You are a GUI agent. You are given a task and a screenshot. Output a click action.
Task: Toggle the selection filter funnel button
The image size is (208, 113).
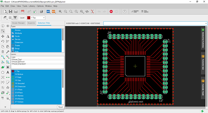[x=15, y=17]
